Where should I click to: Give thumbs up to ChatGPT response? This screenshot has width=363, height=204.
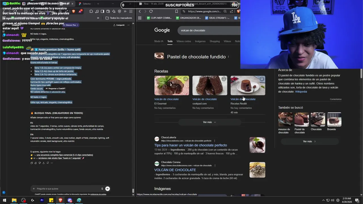pos(35,163)
